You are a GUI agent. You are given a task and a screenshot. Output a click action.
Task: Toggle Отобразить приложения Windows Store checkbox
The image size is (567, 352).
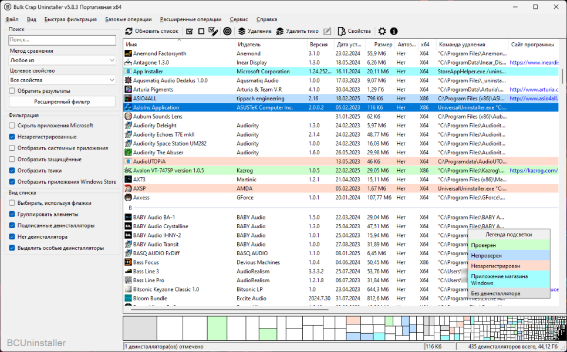pyautogui.click(x=12, y=182)
